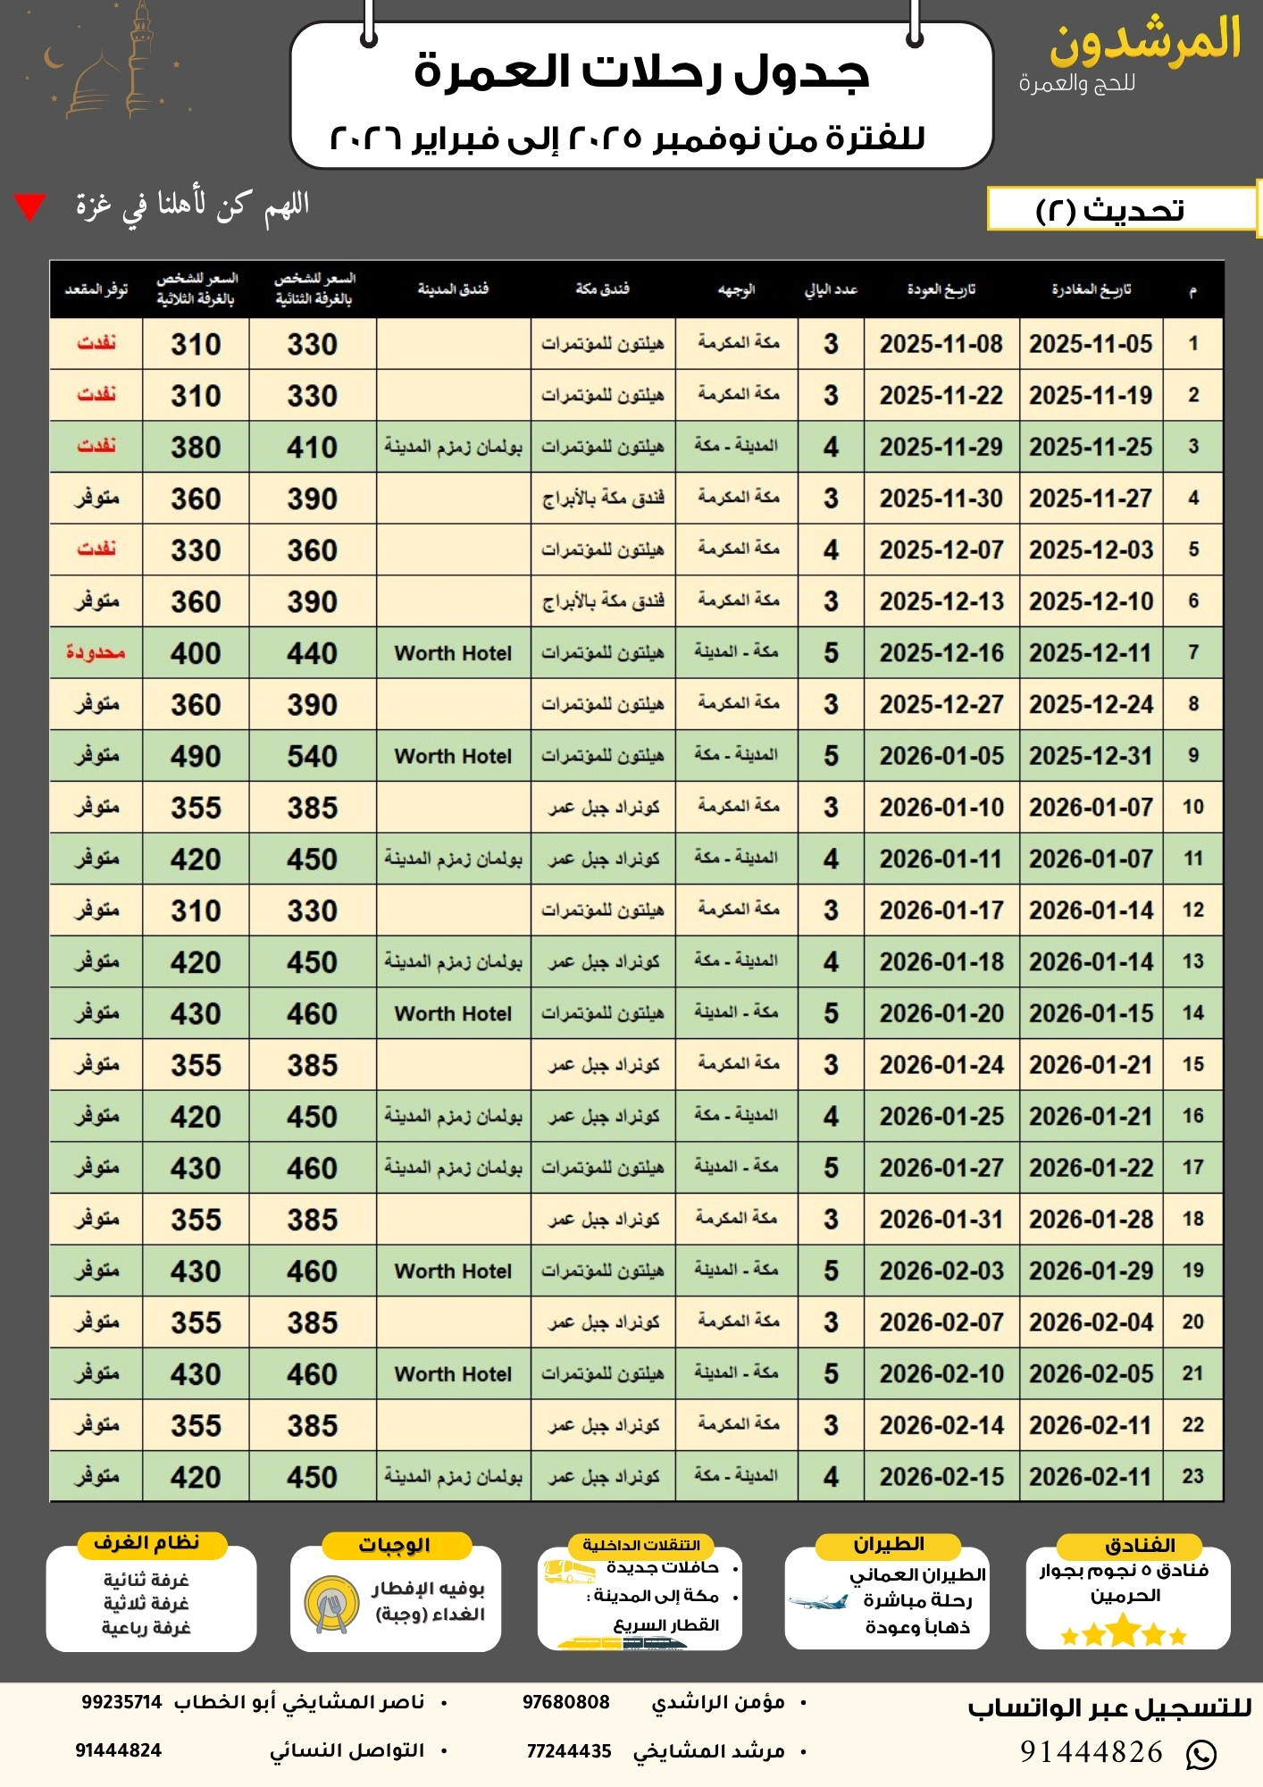Click the WhatsApp logo icon
Viewport: 1263px width, 1787px height.
1200,1754
